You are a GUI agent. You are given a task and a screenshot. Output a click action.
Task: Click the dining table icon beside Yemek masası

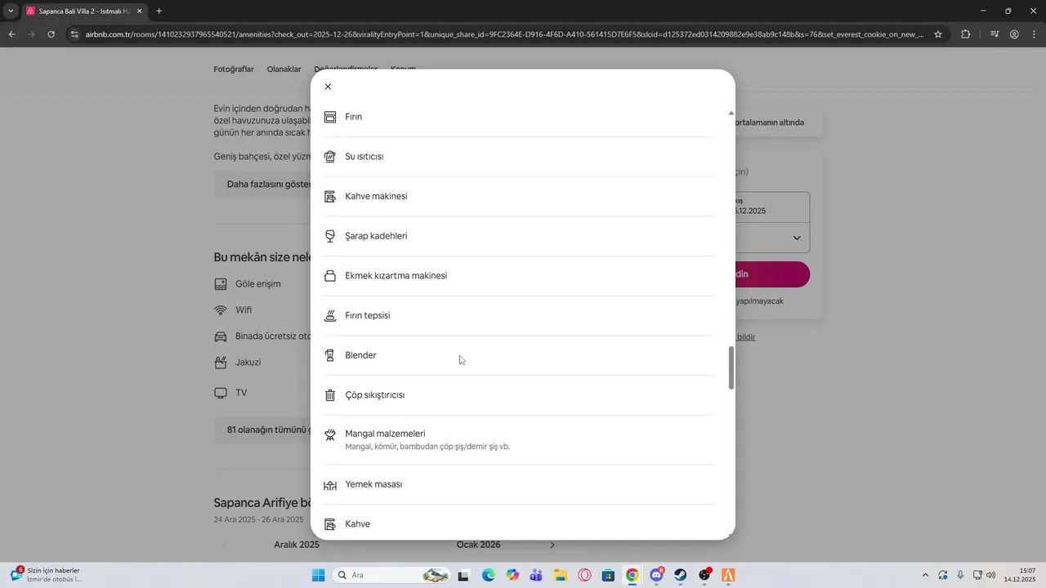tap(330, 485)
